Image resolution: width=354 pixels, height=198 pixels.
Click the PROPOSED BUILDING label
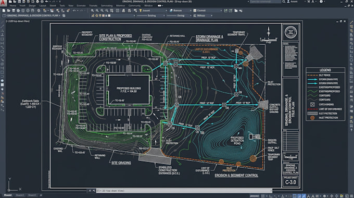129,89
